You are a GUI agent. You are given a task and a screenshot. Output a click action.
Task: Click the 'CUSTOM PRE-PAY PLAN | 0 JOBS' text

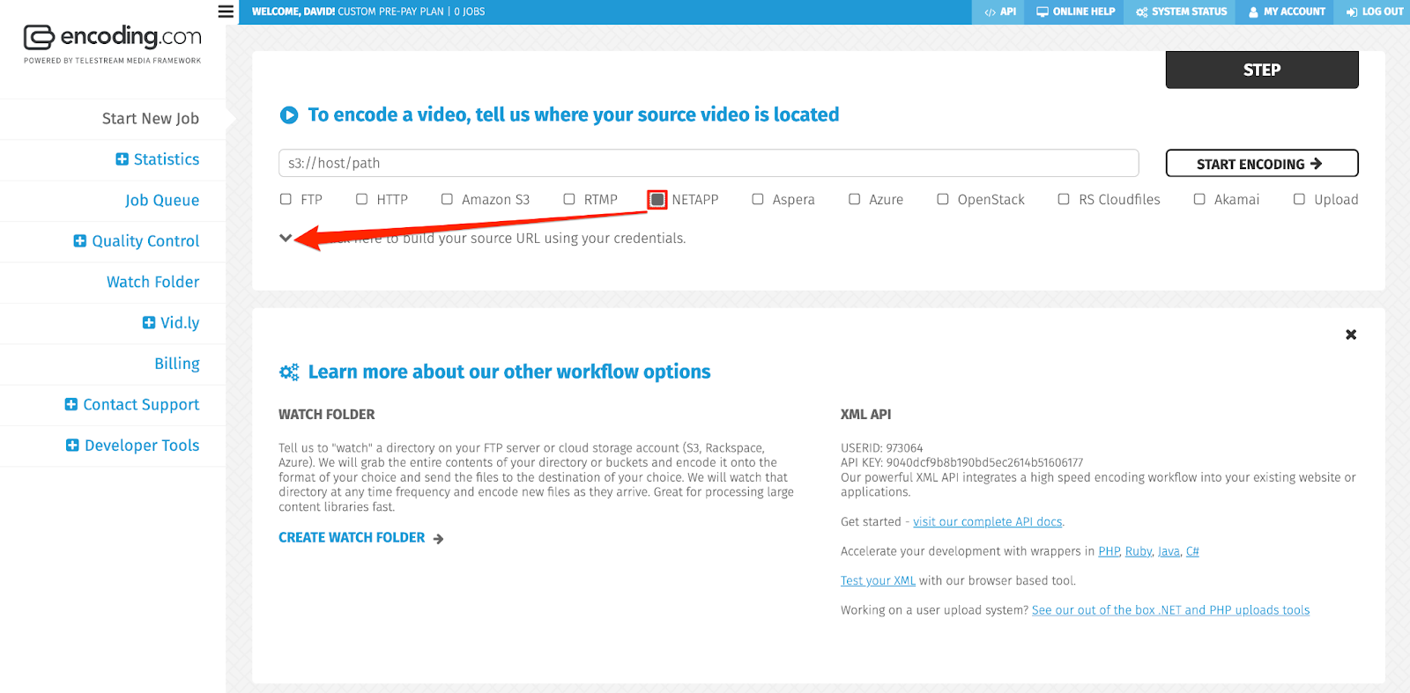click(412, 12)
